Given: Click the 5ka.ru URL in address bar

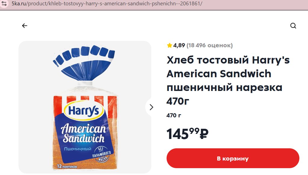Looking at the screenshot, I should (x=107, y=4).
